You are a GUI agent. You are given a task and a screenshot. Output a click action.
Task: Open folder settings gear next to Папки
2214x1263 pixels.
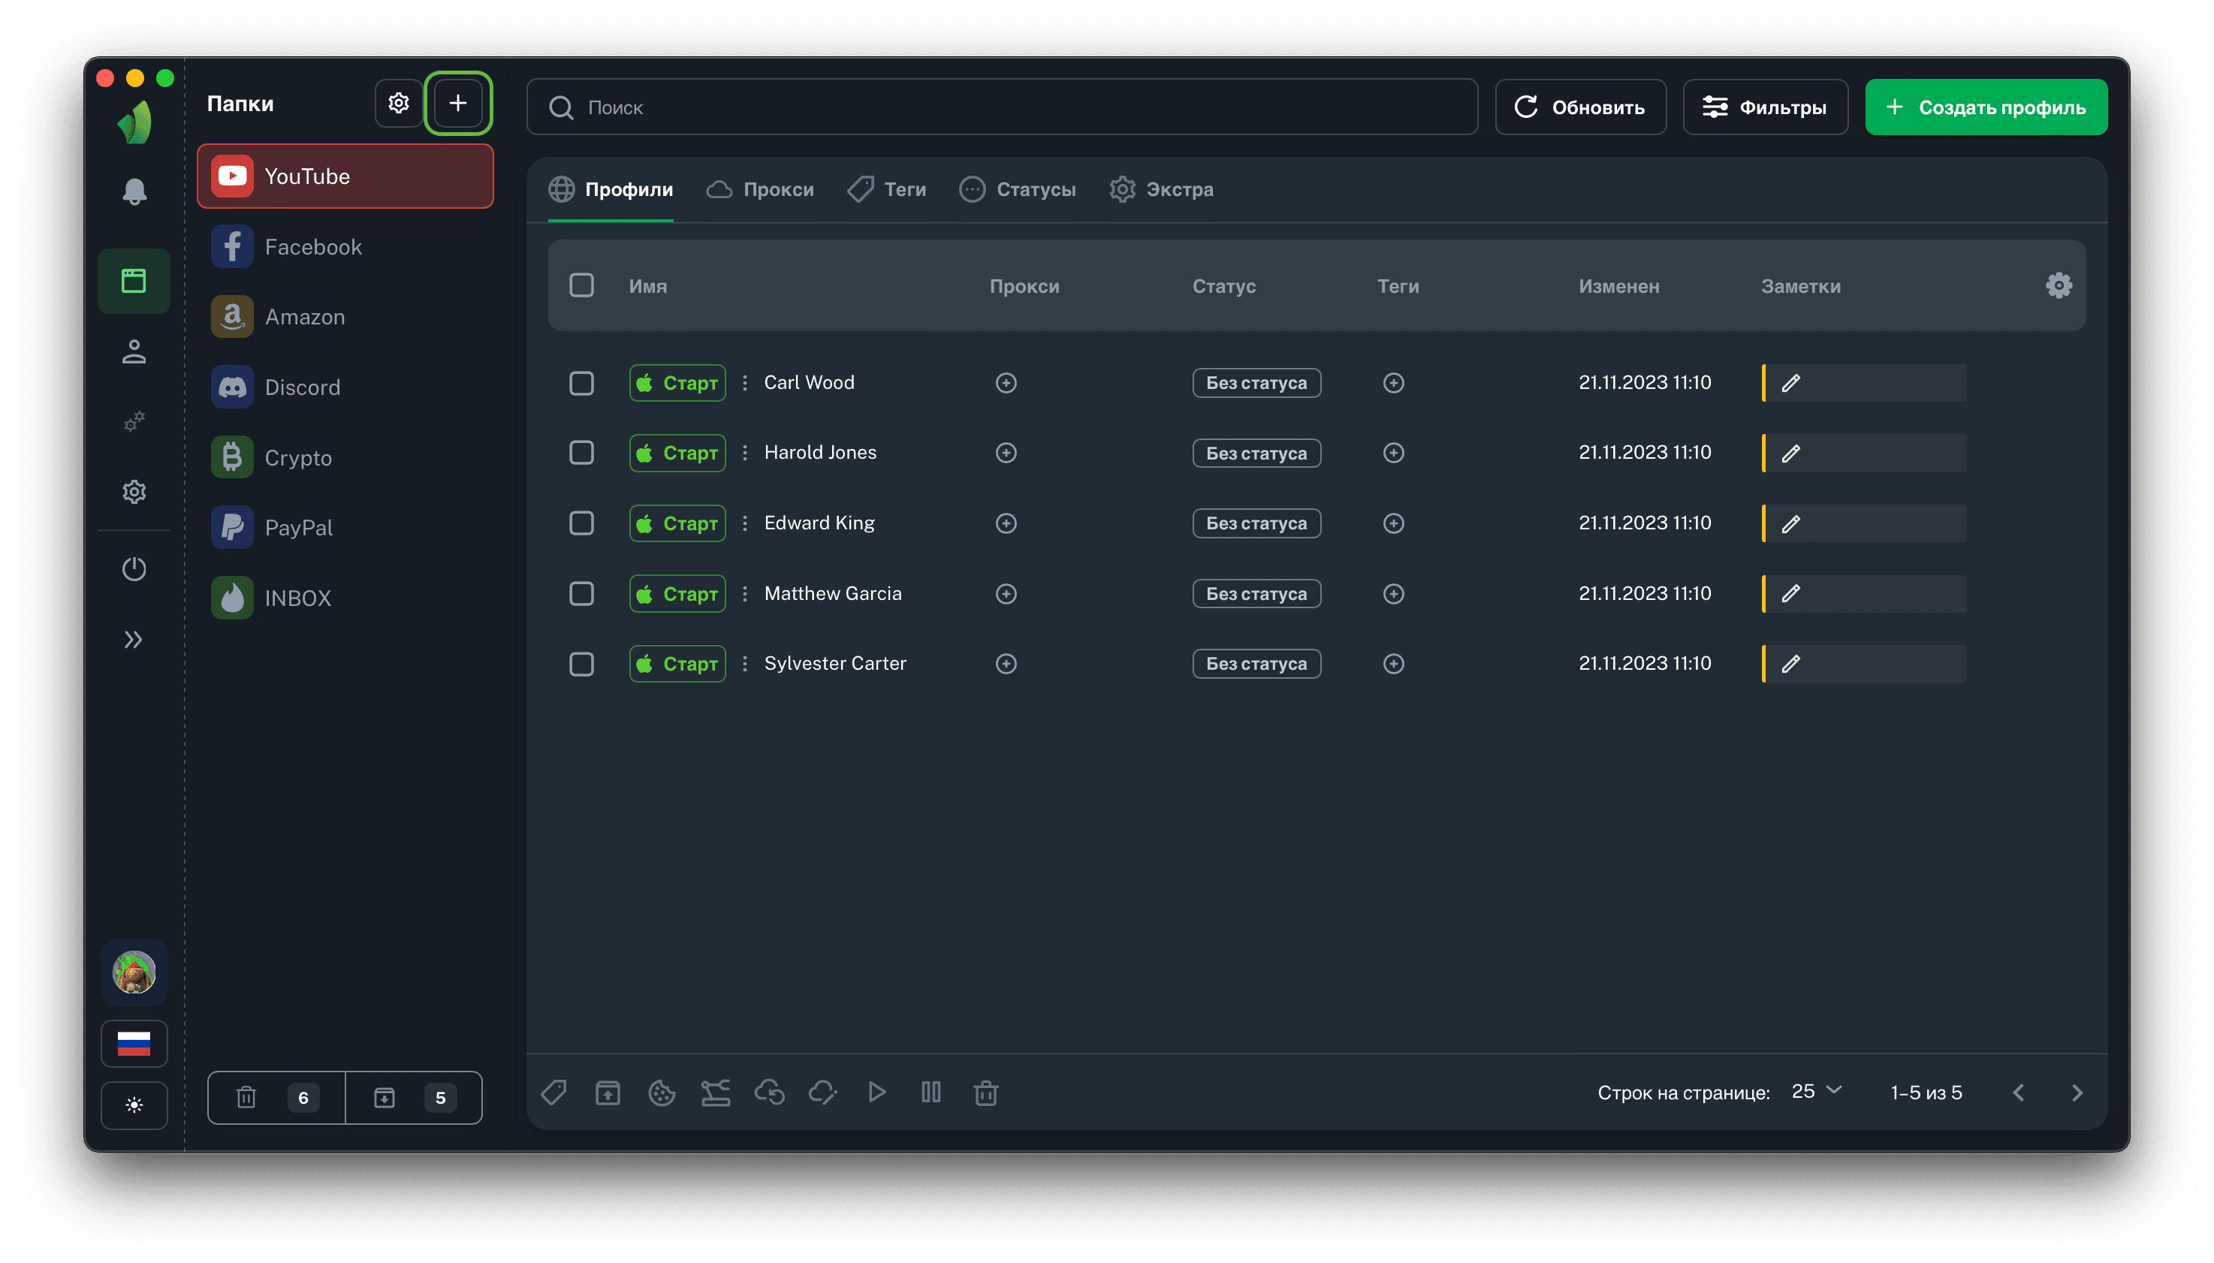click(398, 103)
